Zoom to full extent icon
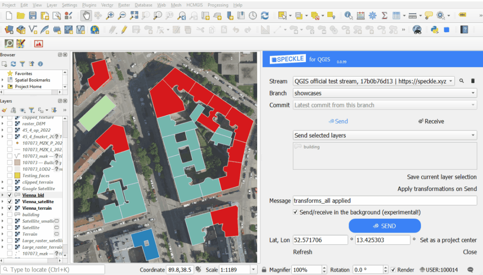483x275 pixels. [134, 15]
